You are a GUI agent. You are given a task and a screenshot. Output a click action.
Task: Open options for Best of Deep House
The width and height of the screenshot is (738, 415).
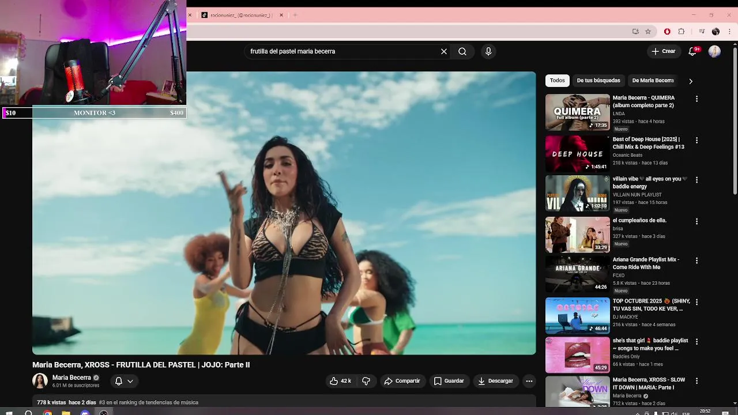click(x=696, y=141)
